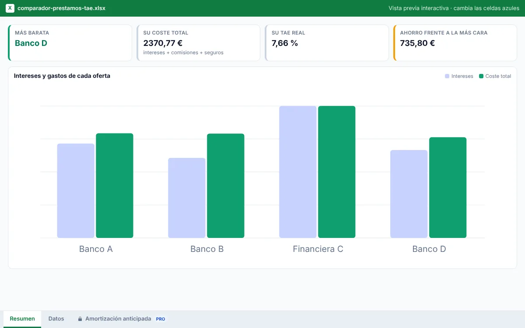The image size is (525, 328).
Task: Select the 2370,77 € total cost value
Action: click(x=163, y=43)
